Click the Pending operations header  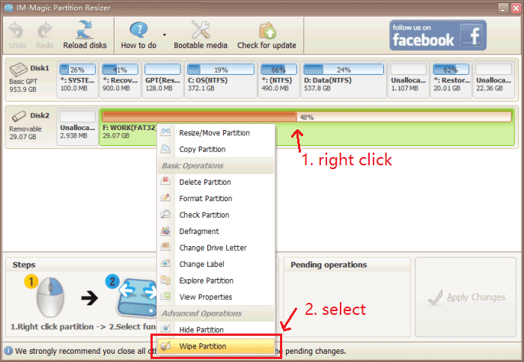329,265
